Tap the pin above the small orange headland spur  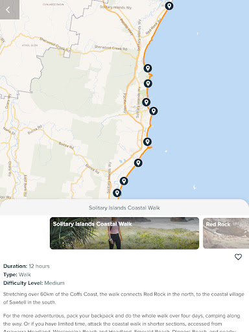point(147,142)
